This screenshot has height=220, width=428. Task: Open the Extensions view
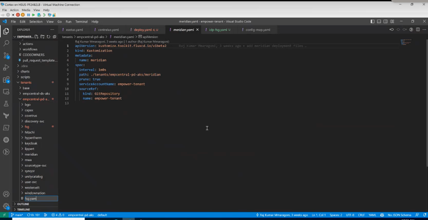(x=6, y=80)
